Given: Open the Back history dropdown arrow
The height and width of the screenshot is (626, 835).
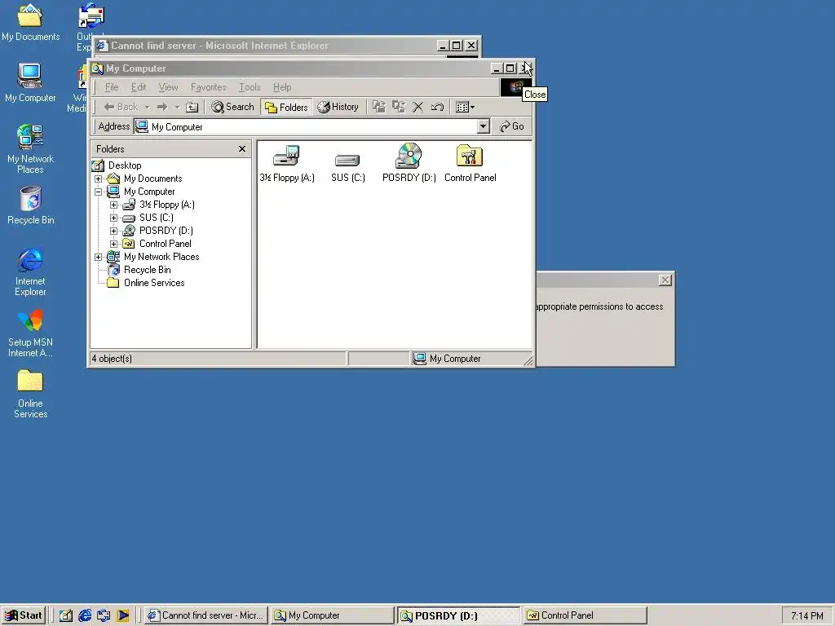Looking at the screenshot, I should coord(148,107).
